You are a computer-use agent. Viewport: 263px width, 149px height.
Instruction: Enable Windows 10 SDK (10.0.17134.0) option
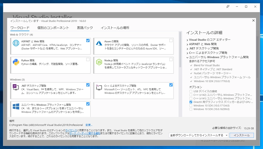click(x=191, y=106)
